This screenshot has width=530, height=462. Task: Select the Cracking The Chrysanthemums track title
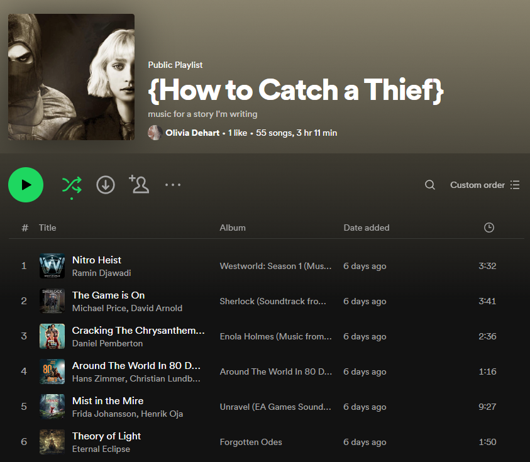(138, 330)
